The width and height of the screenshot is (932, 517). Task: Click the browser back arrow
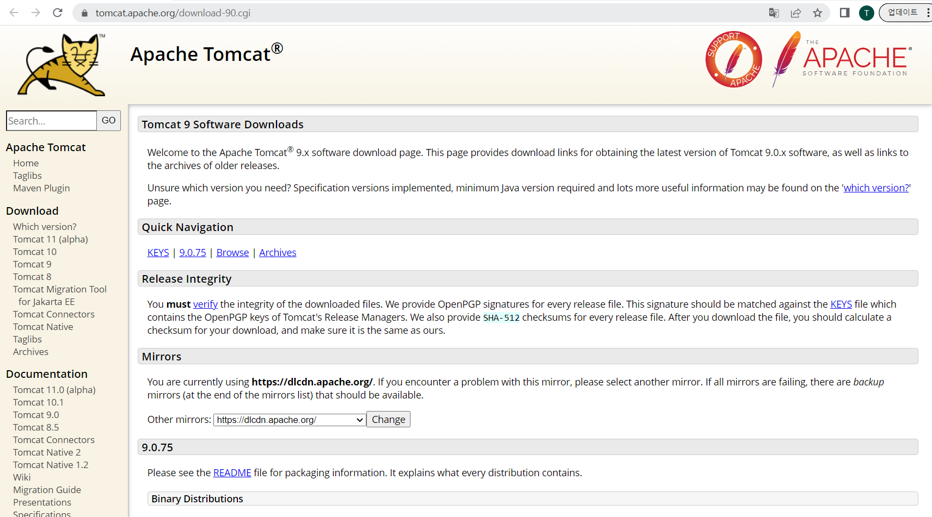tap(14, 13)
